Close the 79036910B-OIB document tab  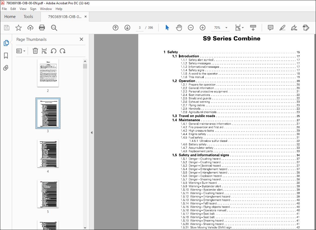tap(86, 17)
